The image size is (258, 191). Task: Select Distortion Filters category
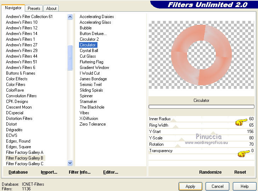[x=19, y=118]
